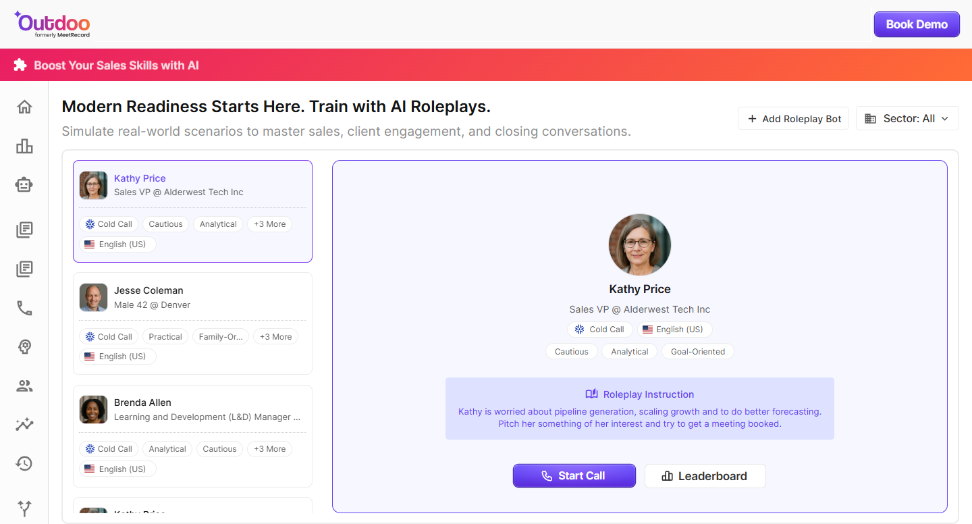Select the Jesse Coleman roleplay card

(192, 298)
